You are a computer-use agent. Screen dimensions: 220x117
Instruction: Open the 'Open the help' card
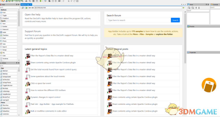tap(61, 19)
